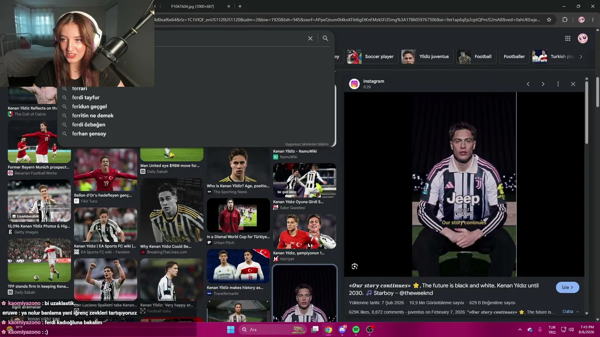This screenshot has width=600, height=337.
Task: Open Kenan Yildiz makes history Transfermarkt image
Action: pos(238,266)
